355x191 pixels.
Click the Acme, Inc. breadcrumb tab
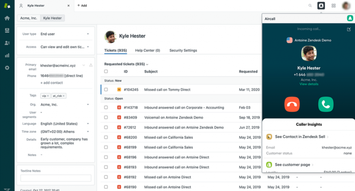coord(28,18)
